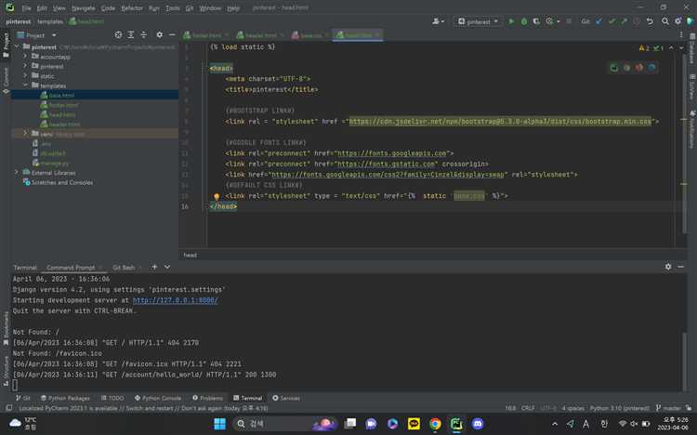Expand External Libraries node
This screenshot has width=697, height=435.
(17, 172)
